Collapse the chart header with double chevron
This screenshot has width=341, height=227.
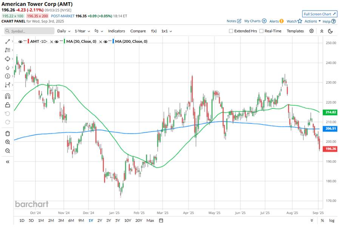[322, 31]
